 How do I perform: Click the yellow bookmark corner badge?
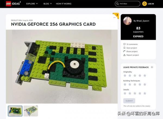tap(117, 15)
